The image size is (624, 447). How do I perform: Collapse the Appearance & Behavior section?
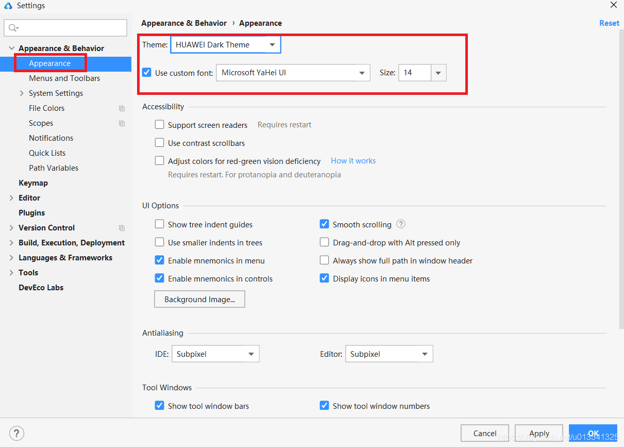click(11, 48)
